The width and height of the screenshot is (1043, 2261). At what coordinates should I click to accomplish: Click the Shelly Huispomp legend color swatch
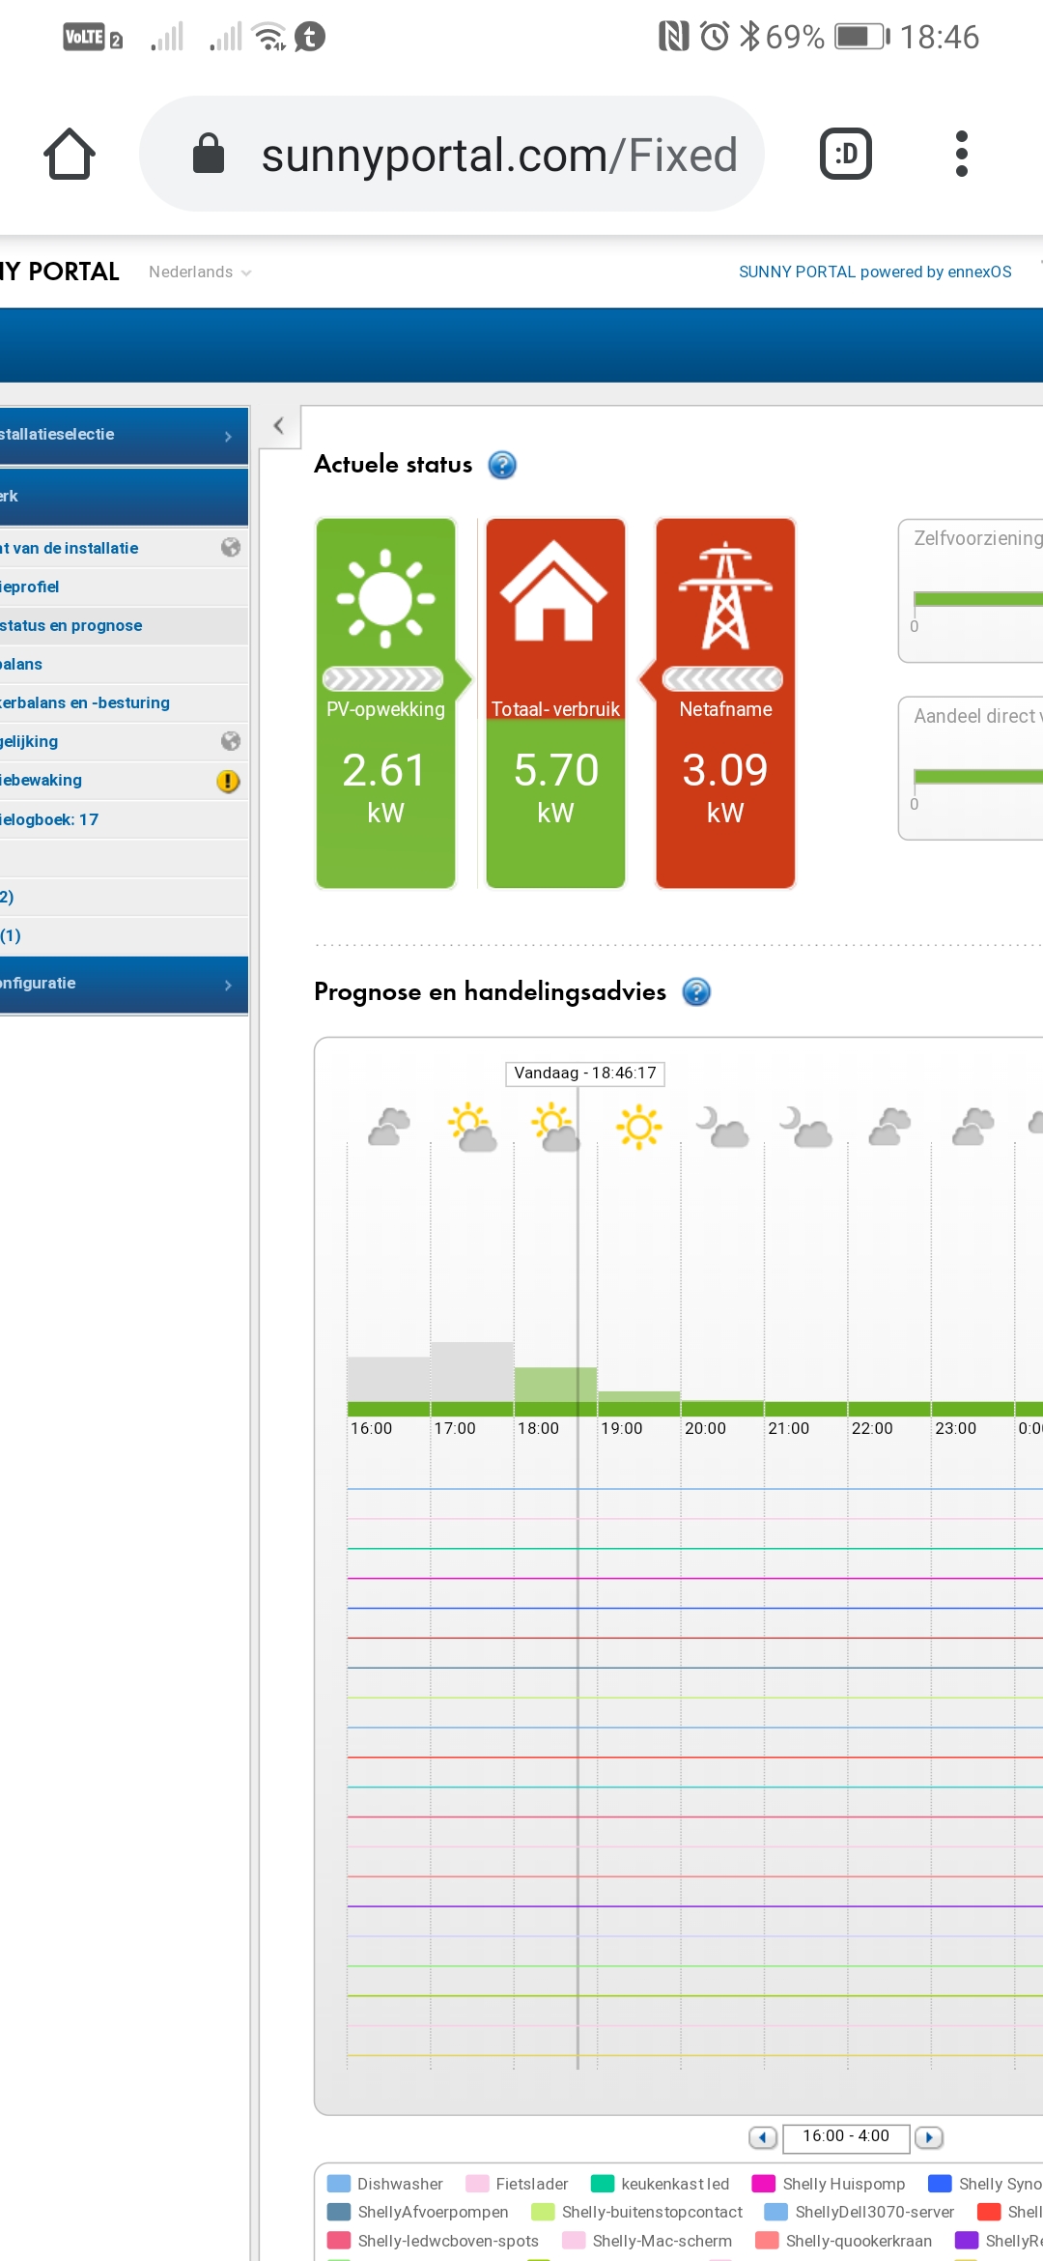[763, 2184]
